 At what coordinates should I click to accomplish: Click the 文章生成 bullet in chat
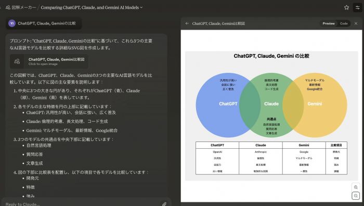point(34,163)
